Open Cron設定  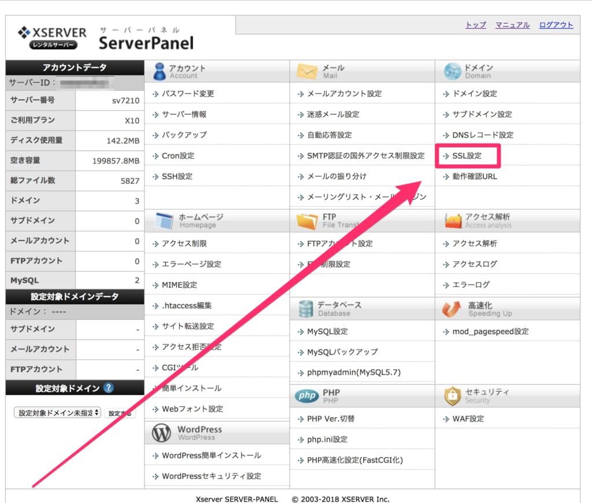pyautogui.click(x=178, y=156)
